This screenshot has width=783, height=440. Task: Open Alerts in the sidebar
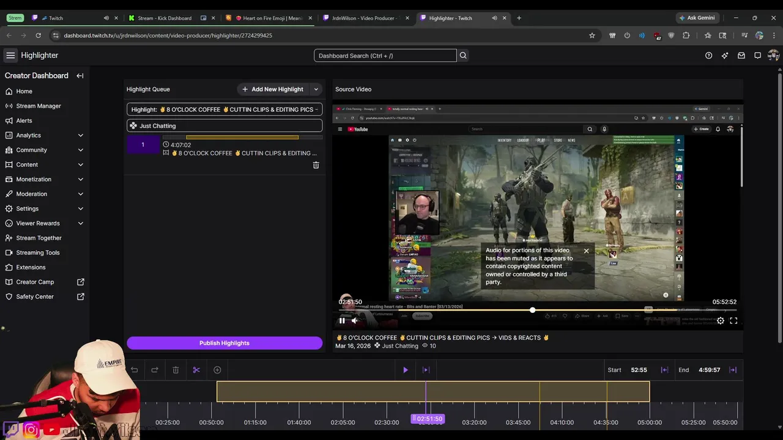[x=45, y=120]
